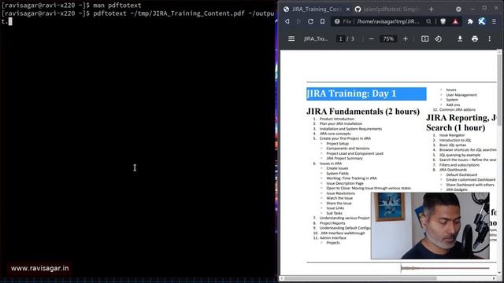The image size is (504, 283).
Task: Open PDF viewer more actions menu
Action: click(x=489, y=39)
